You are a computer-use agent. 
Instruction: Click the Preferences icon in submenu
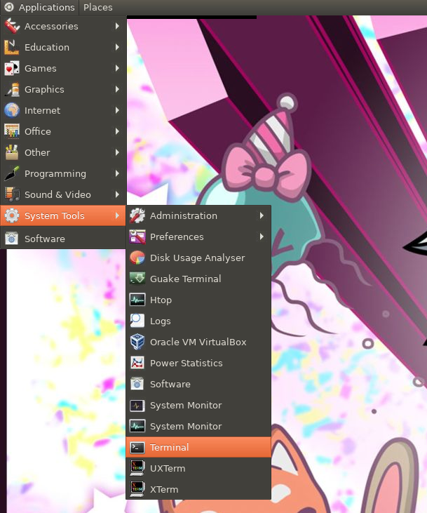pyautogui.click(x=137, y=236)
